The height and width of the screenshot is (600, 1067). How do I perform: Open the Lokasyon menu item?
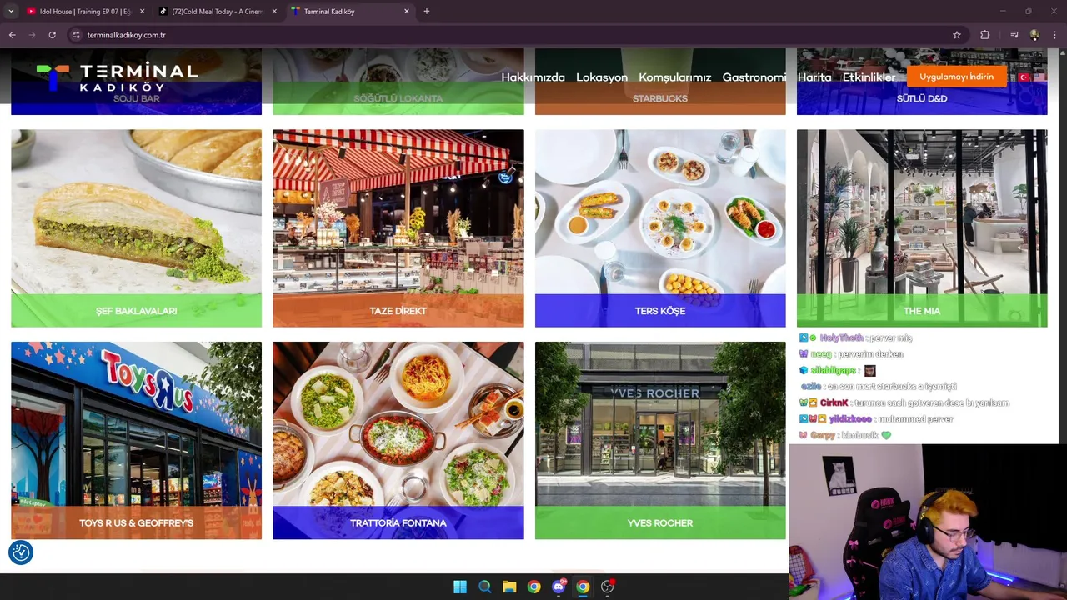602,77
